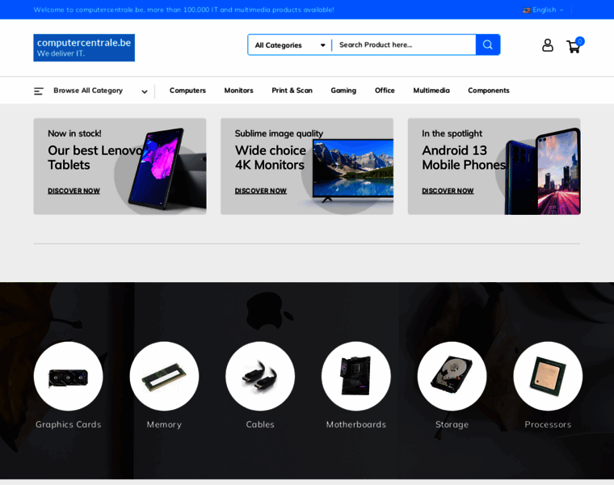The image size is (614, 485).
Task: Click the search magnifier button
Action: [x=487, y=44]
